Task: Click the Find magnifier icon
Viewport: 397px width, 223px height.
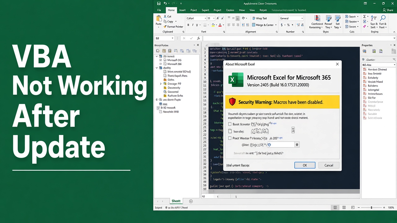Action: coord(383,18)
